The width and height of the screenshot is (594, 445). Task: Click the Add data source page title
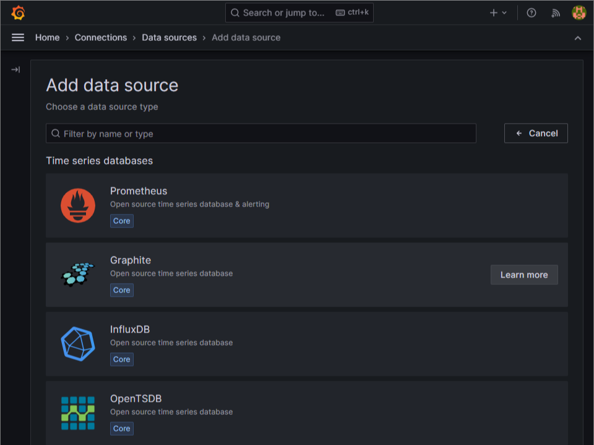tap(112, 85)
